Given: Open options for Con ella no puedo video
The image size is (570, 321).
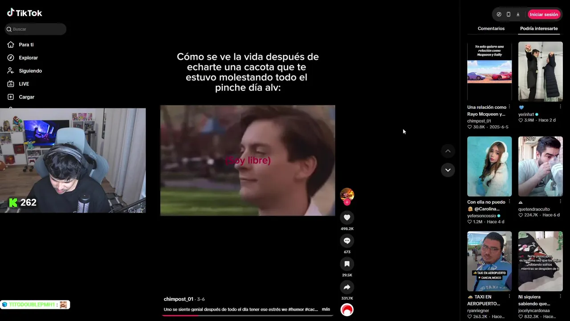Looking at the screenshot, I should [x=509, y=202].
